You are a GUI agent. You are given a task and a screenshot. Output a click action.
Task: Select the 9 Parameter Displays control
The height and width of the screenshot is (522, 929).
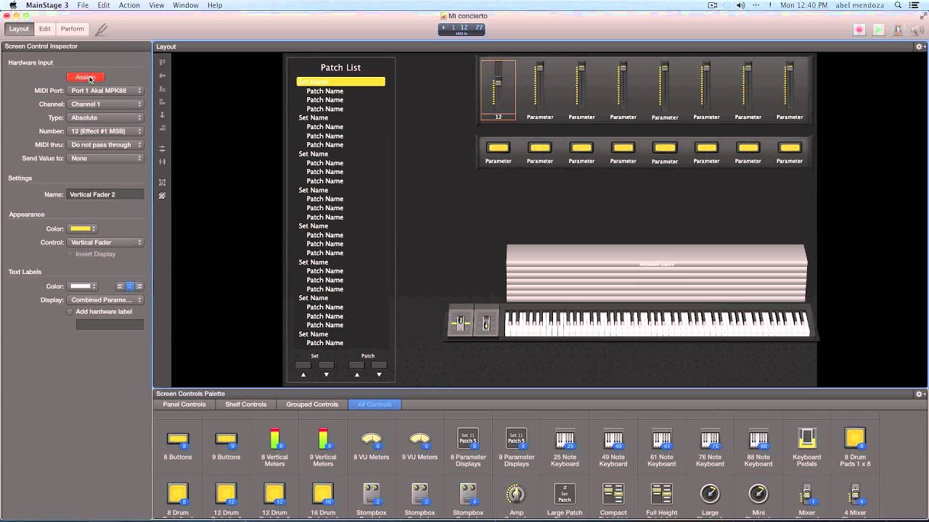point(517,447)
